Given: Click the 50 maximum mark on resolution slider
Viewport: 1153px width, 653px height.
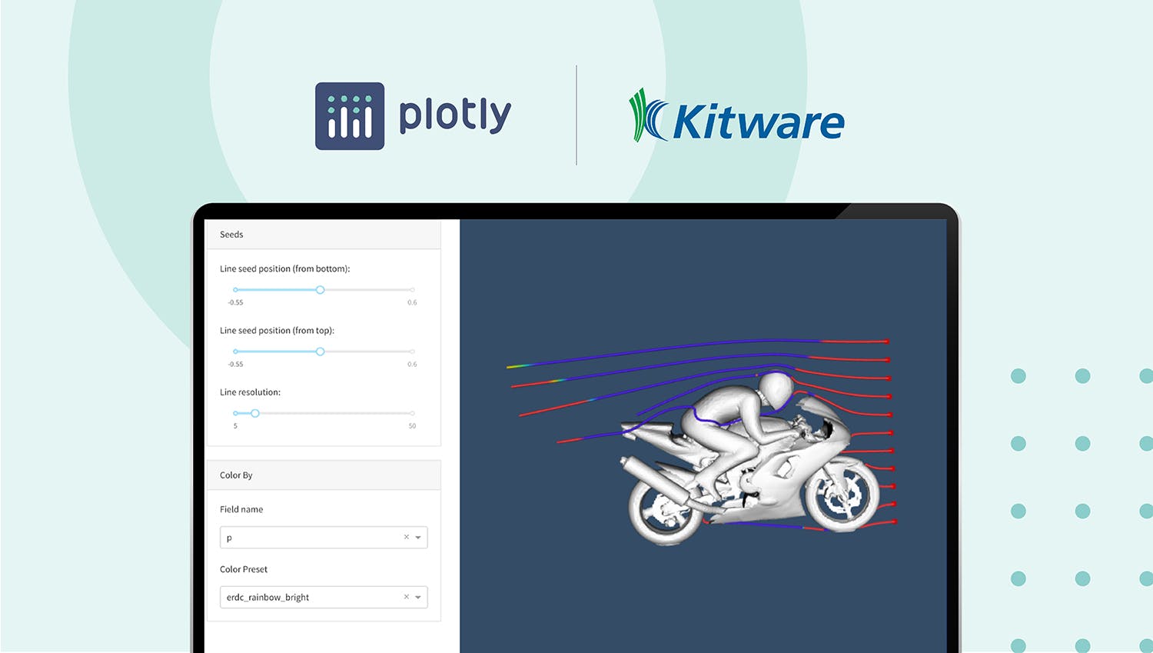Looking at the screenshot, I should pos(412,426).
